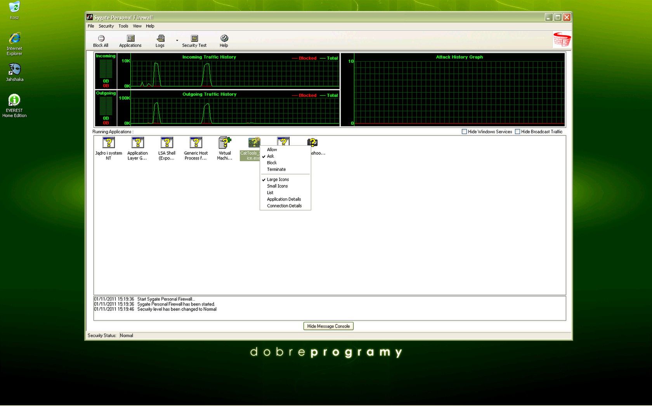This screenshot has height=406, width=652.
Task: Open the Help menu
Action: [150, 26]
